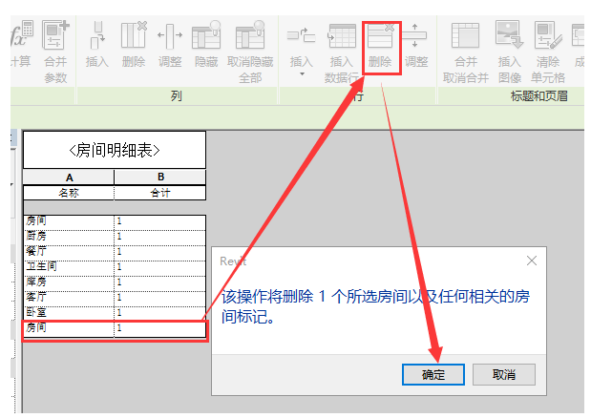Click the 标题和页眉 panel label
The height and width of the screenshot is (418, 591).
(539, 96)
